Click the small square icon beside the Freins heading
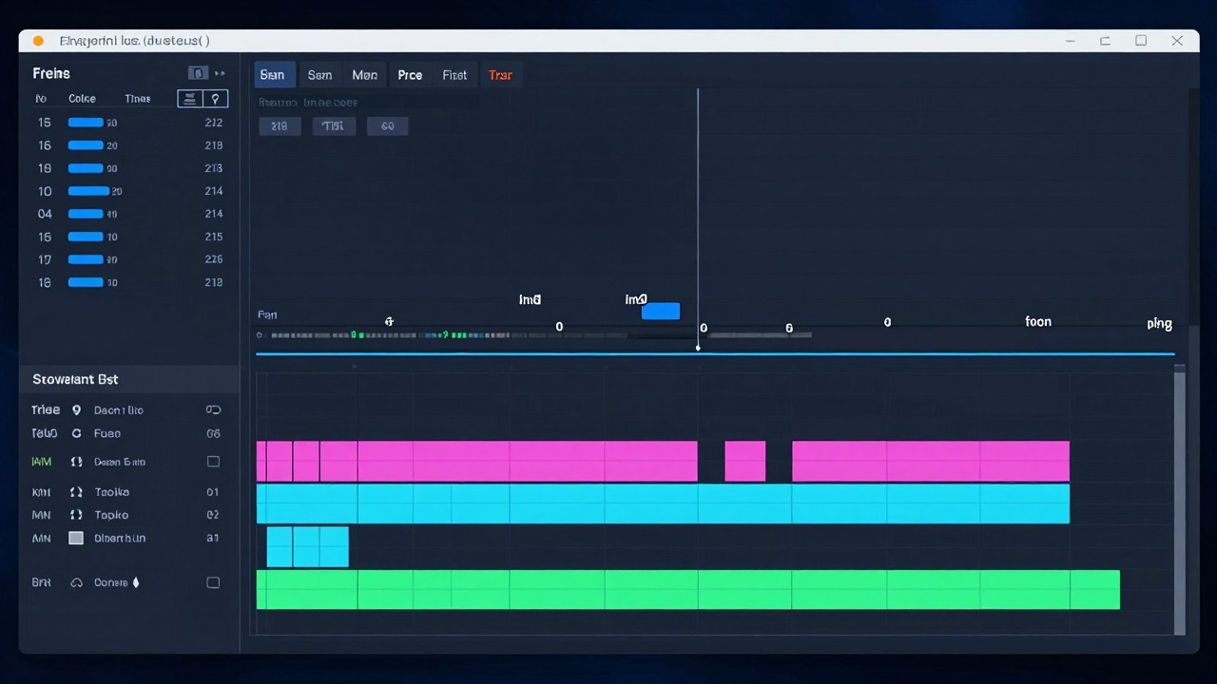1217x684 pixels. click(198, 73)
